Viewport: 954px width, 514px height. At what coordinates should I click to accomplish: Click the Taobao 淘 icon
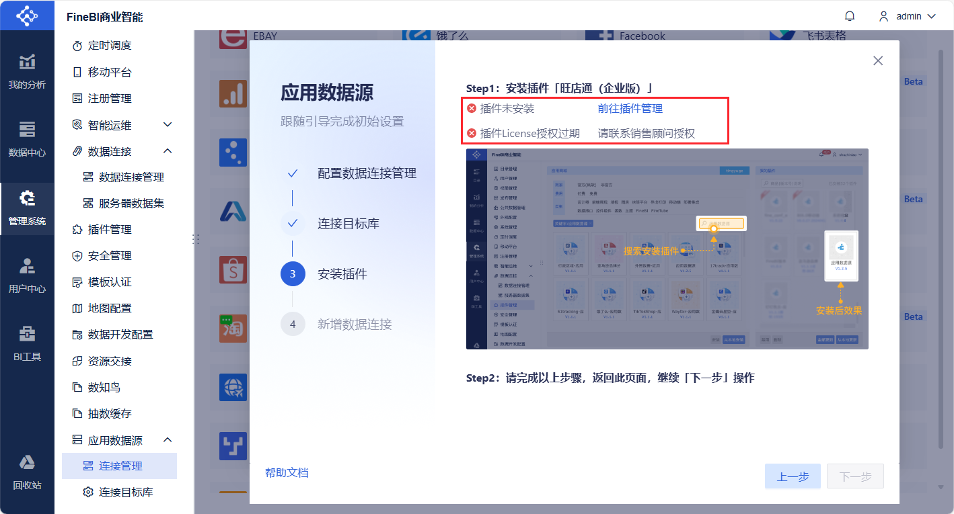point(233,329)
